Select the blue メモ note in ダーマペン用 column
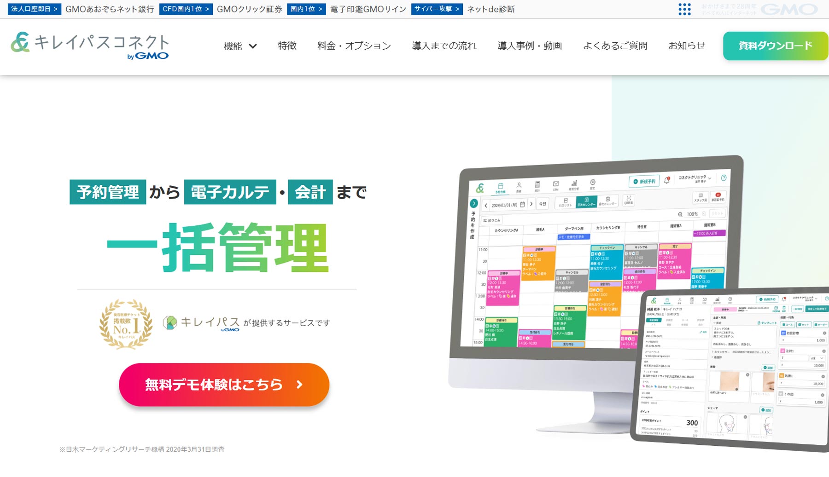829x477 pixels. [574, 237]
